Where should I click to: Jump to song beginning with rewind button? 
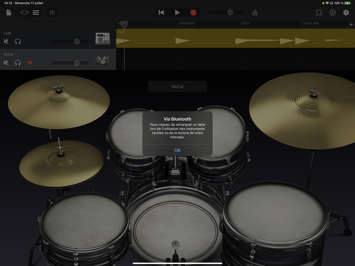point(161,12)
